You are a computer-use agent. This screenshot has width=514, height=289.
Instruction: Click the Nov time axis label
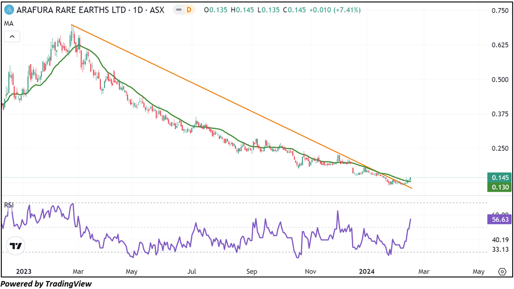click(310, 272)
